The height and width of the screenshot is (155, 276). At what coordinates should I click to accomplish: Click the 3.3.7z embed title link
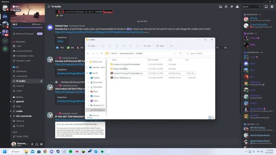point(60,41)
